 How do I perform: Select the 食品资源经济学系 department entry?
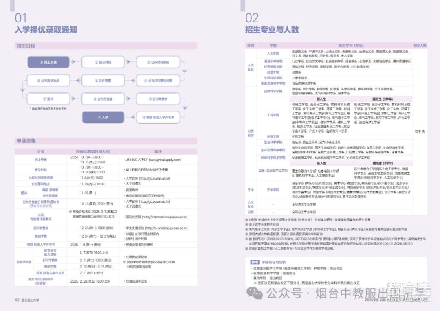coord(304,83)
